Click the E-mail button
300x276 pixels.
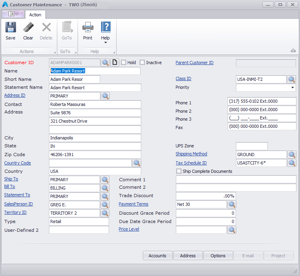pyautogui.click(x=248, y=256)
